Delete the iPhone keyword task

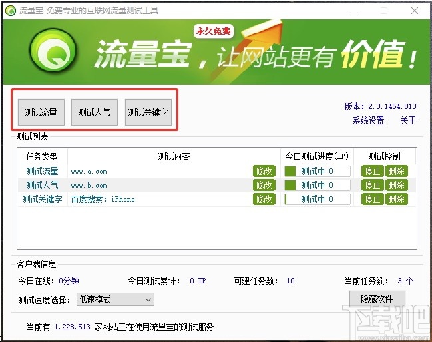coord(396,199)
